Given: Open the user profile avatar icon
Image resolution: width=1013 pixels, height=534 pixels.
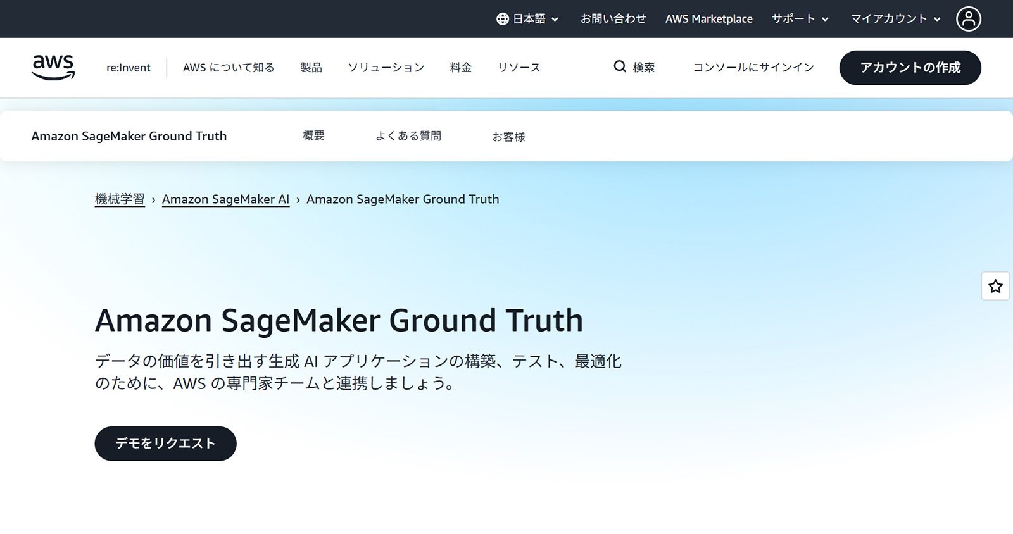Looking at the screenshot, I should tap(969, 19).
